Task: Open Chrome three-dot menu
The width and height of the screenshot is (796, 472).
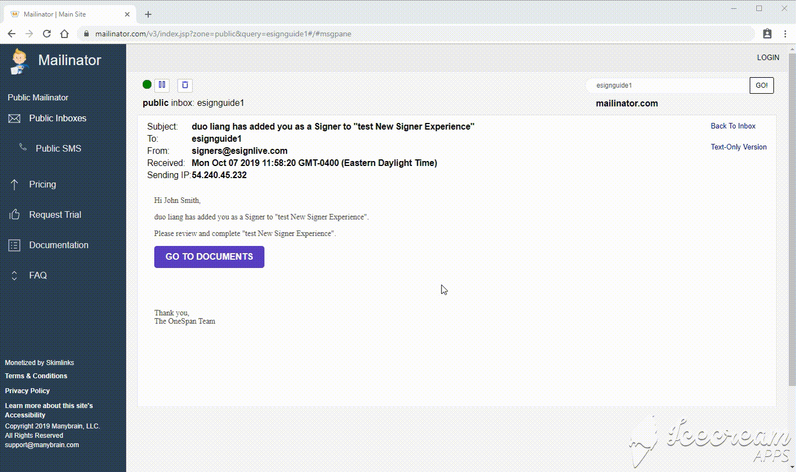Action: pos(785,34)
